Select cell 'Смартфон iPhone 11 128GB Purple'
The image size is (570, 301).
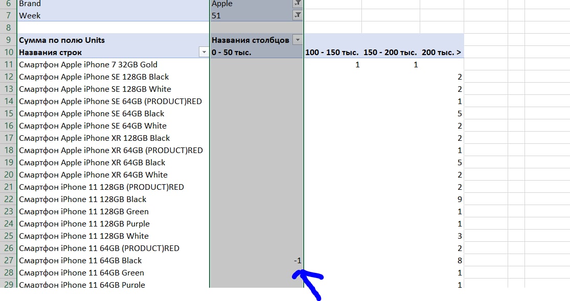(x=113, y=224)
